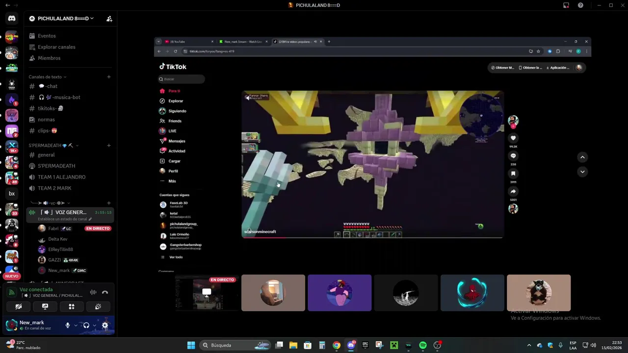
Task: Open the soundboard button
Action: pos(98,306)
